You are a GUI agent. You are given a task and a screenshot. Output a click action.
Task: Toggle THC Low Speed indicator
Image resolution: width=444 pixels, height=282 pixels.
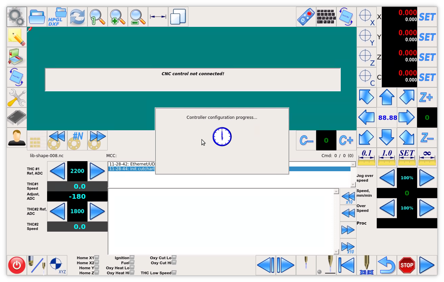pos(174,273)
